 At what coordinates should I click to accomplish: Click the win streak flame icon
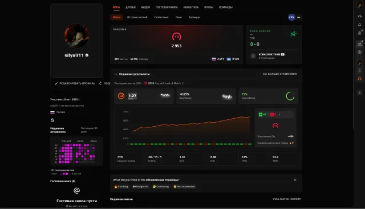point(290,143)
